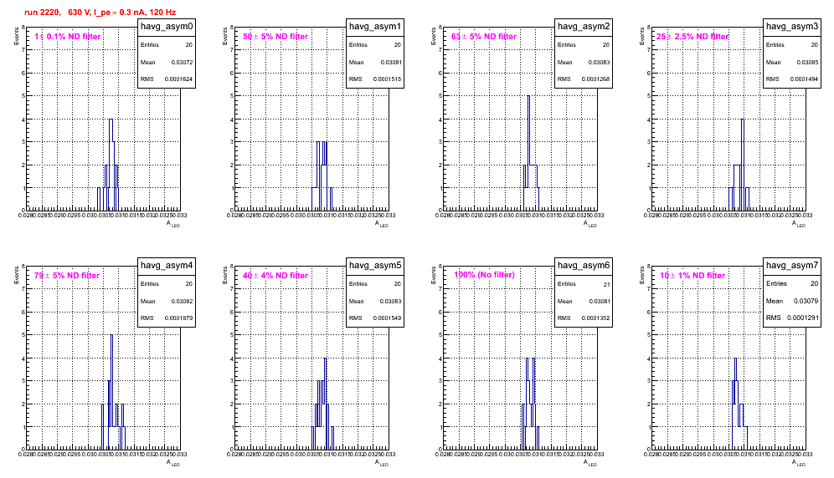Select the Entries value 20 in havg_asym0

189,45
